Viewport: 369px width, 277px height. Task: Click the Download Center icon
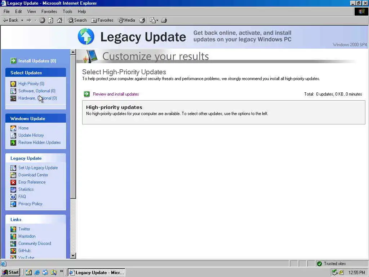[13, 175]
